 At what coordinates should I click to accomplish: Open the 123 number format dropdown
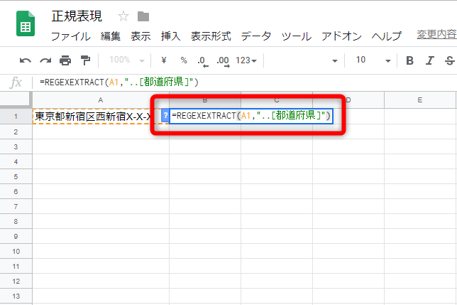(246, 60)
